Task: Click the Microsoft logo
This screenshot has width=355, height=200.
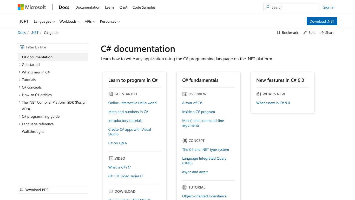Action: [32, 7]
